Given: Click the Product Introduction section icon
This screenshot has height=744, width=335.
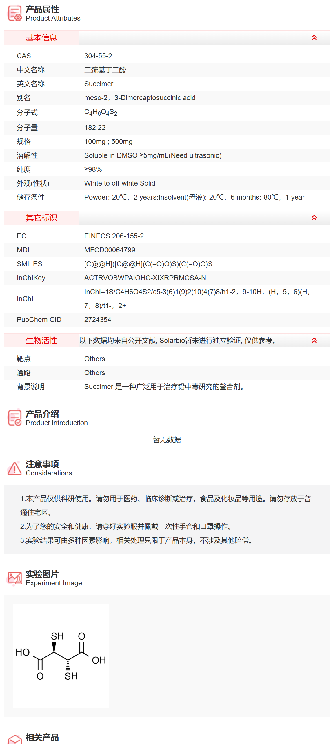Looking at the screenshot, I should tap(14, 418).
